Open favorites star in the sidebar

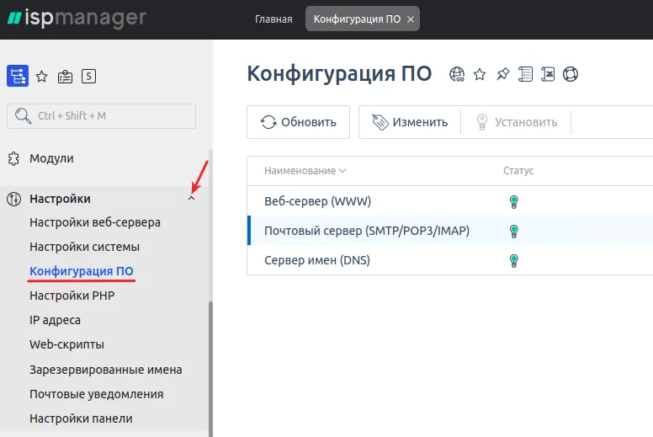(41, 77)
